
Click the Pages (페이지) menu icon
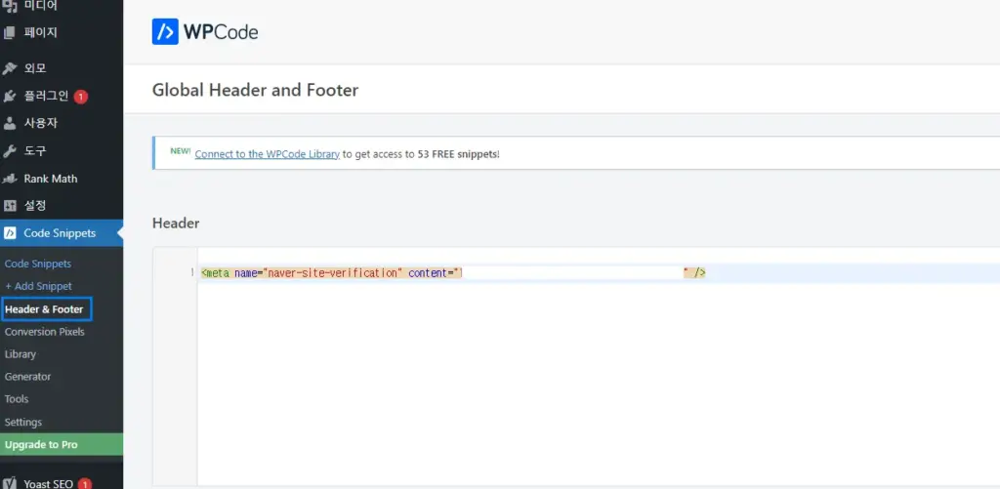point(10,32)
